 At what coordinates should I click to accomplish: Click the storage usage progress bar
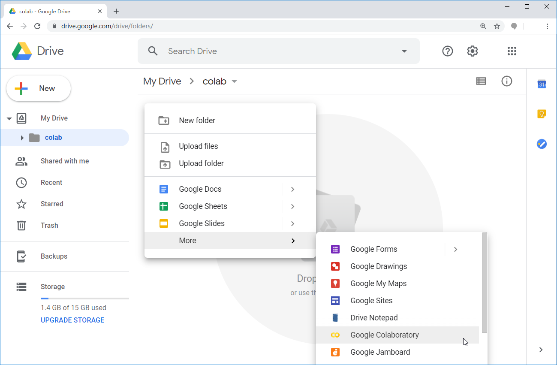(85, 299)
